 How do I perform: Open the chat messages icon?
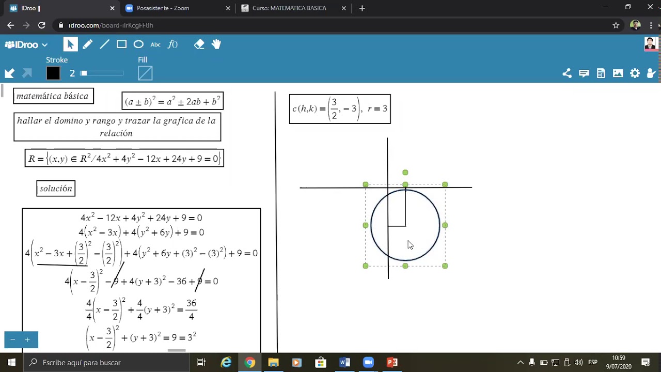click(x=584, y=73)
